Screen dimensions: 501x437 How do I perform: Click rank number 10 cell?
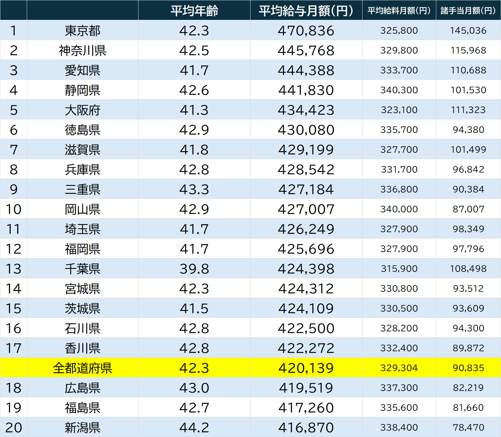14,209
